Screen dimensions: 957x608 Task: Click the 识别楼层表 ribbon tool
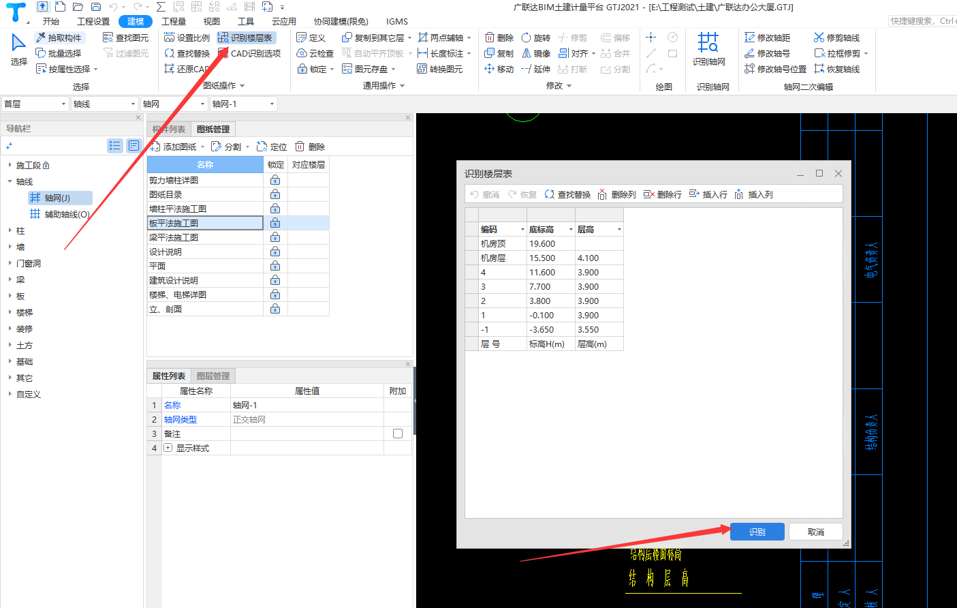[245, 37]
